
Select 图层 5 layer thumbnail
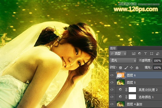(121, 82)
